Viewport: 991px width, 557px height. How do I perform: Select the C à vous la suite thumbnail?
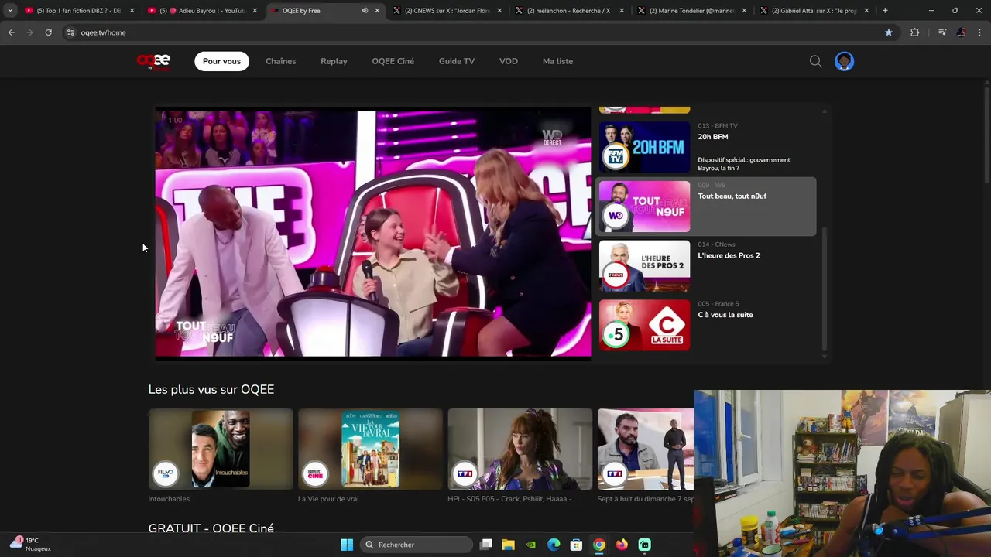click(x=644, y=325)
